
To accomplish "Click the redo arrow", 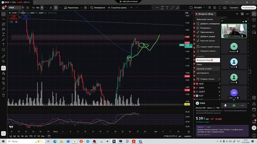I will (x=137, y=8).
